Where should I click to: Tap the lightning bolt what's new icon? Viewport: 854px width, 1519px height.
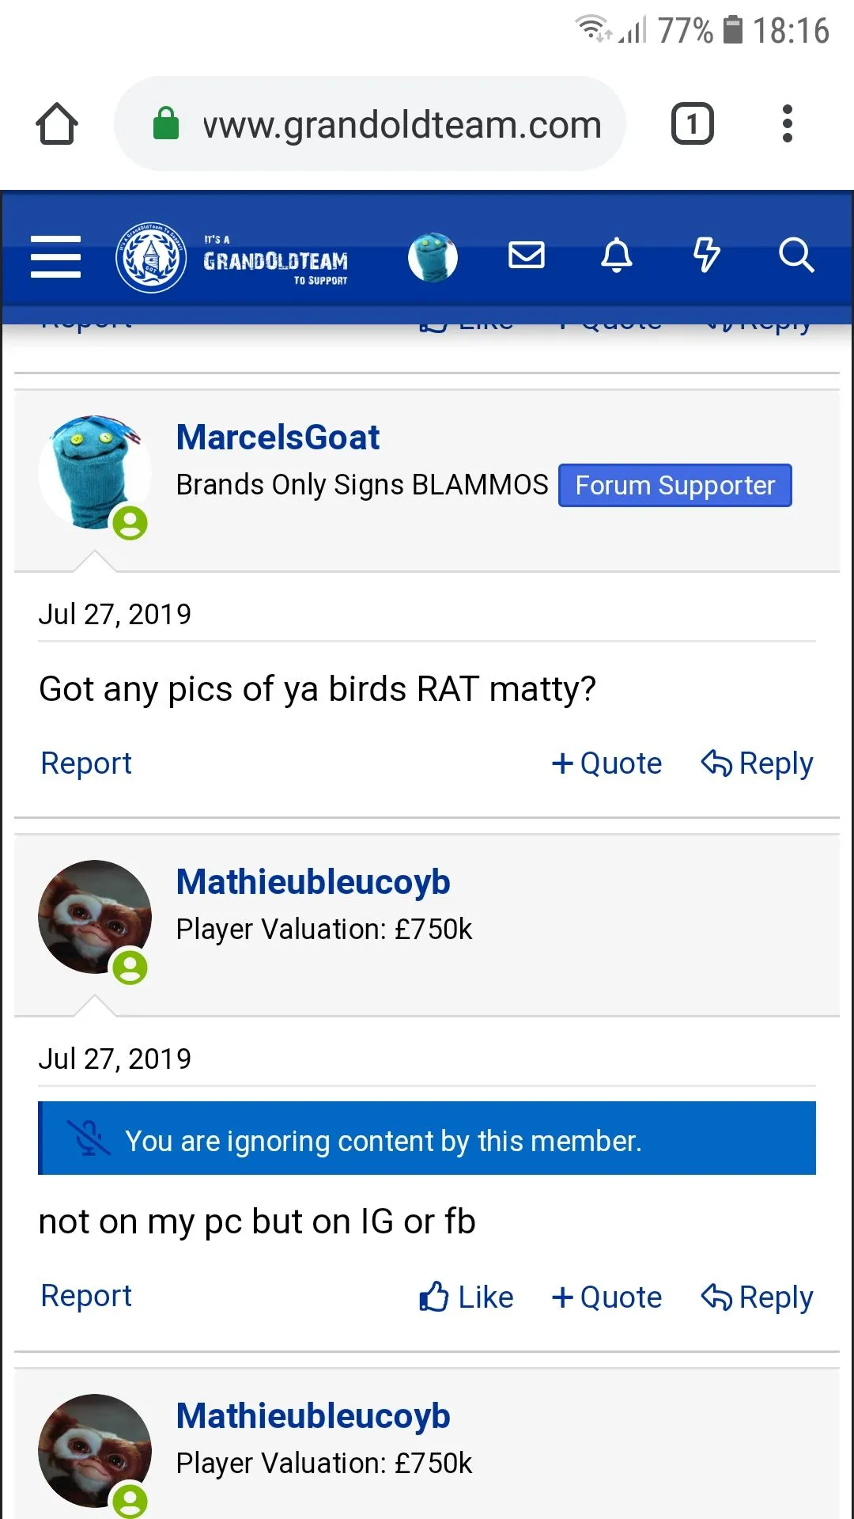coord(706,256)
